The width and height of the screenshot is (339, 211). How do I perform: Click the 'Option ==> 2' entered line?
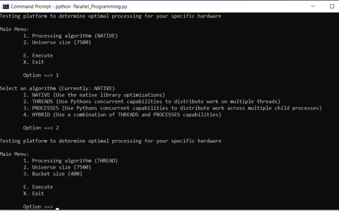tap(41, 128)
